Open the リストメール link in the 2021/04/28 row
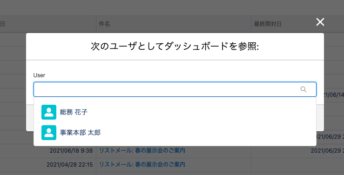This screenshot has height=175, width=344. click(142, 164)
